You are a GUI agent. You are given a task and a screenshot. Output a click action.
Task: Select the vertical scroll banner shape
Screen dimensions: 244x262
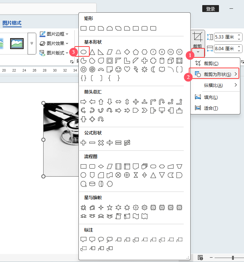[118, 216]
